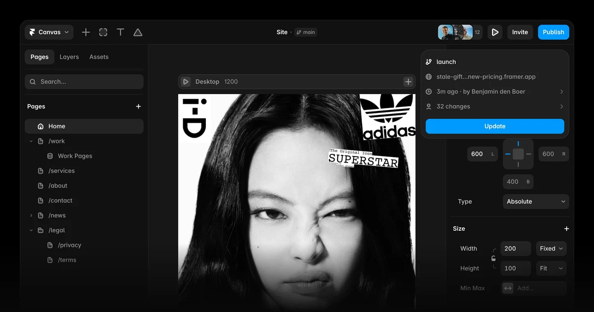594x312 pixels.
Task: Edit the bottom position value 400
Action: [518, 182]
